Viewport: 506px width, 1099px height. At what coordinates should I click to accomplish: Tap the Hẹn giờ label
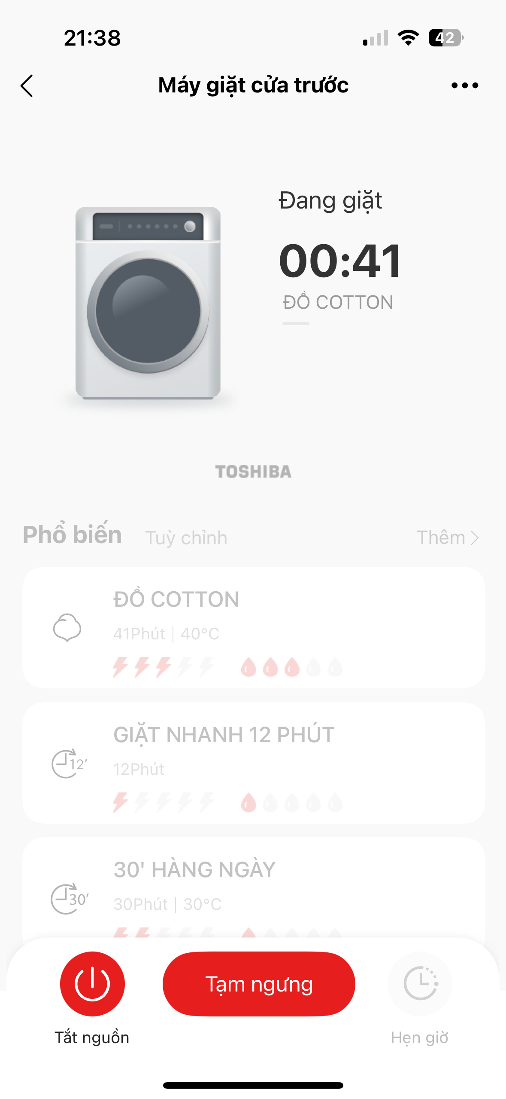click(x=419, y=1038)
